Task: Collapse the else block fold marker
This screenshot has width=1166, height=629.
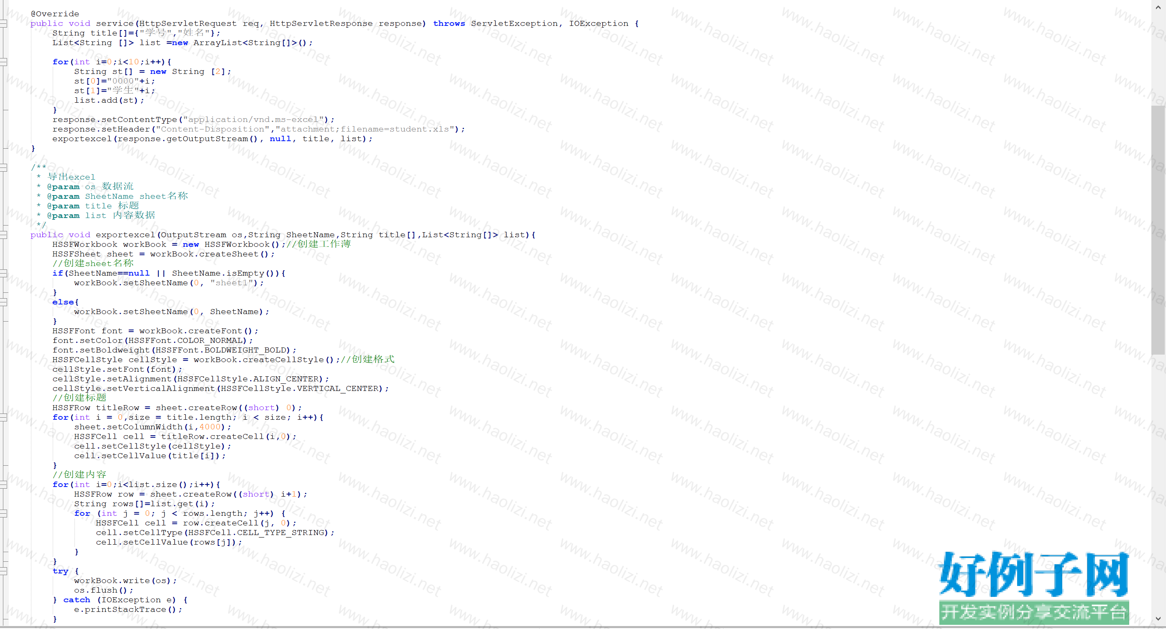Action: click(x=4, y=302)
